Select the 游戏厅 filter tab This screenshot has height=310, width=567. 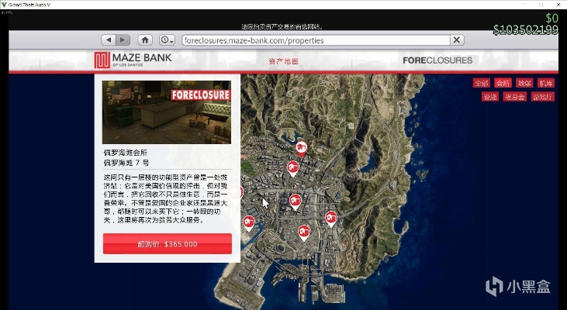click(543, 97)
